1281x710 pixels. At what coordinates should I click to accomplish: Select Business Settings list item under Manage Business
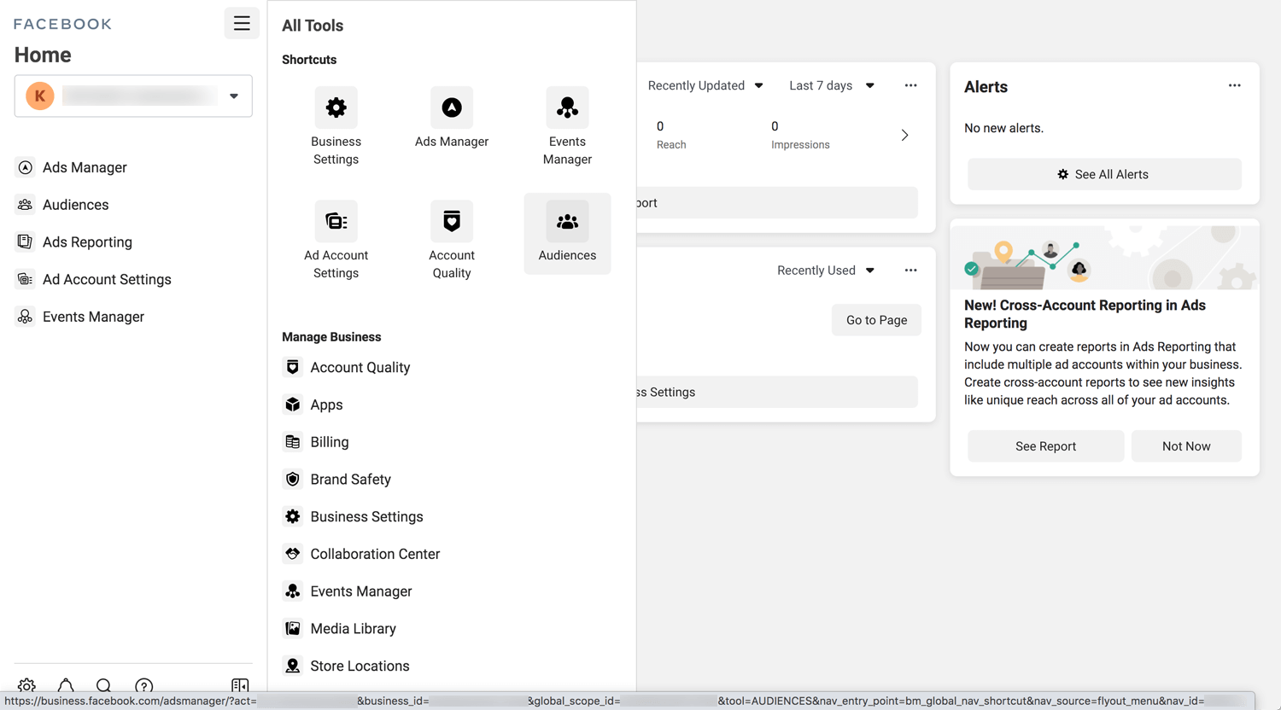[366, 516]
